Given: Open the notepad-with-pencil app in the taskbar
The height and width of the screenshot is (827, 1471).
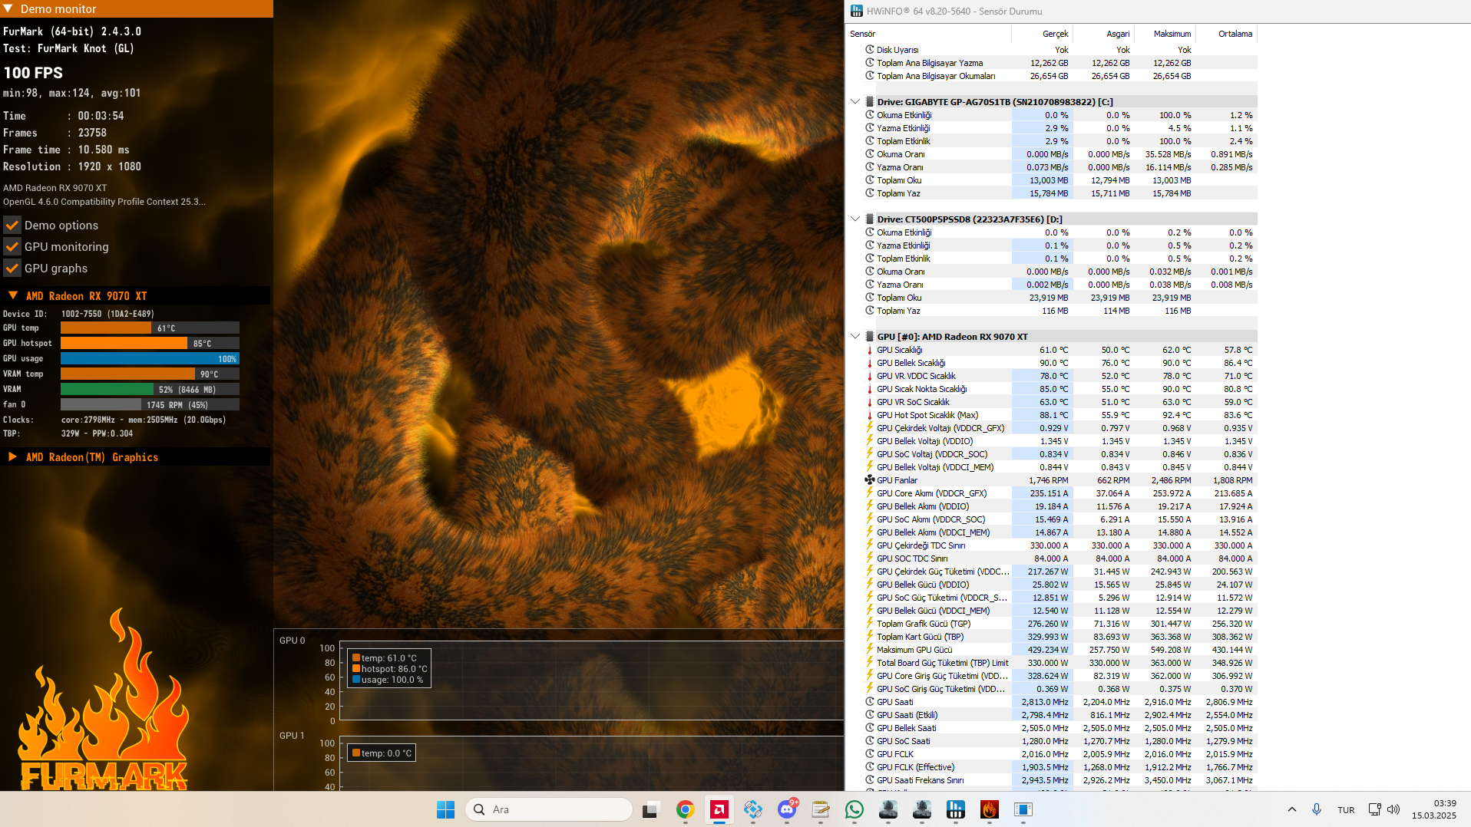Looking at the screenshot, I should click(x=820, y=809).
